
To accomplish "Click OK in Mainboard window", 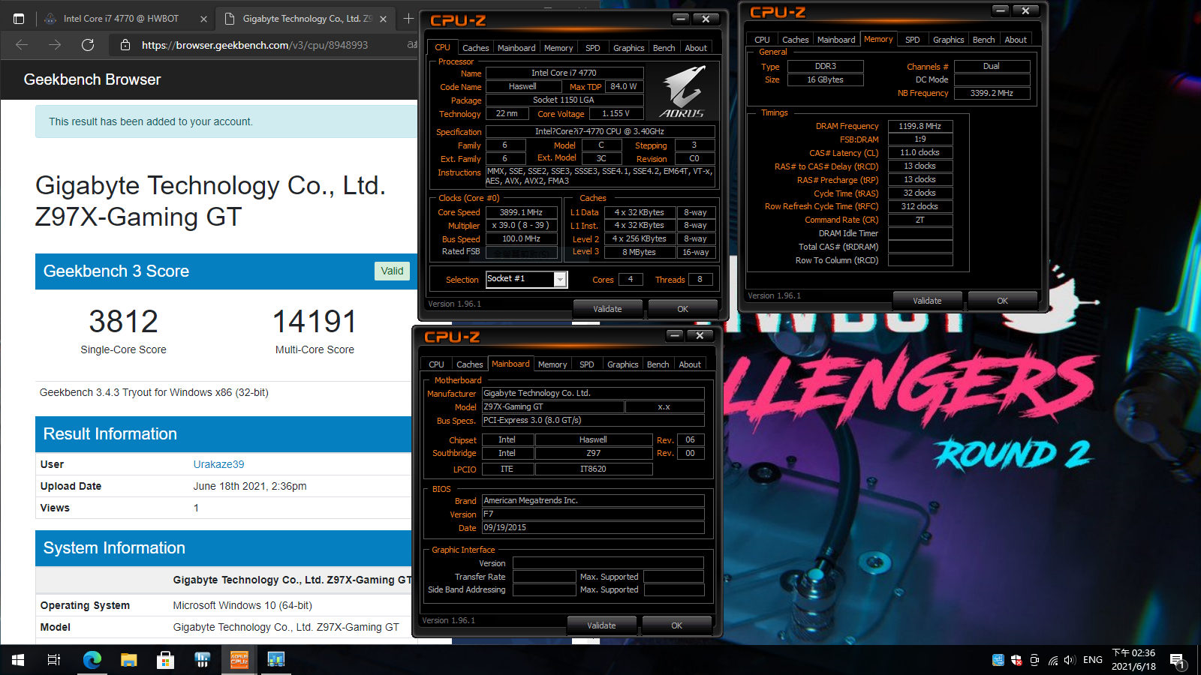I will click(676, 625).
